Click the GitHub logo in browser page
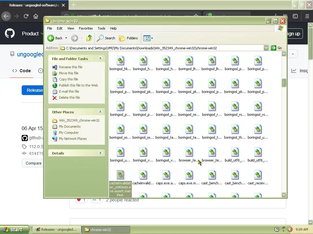The height and width of the screenshot is (234, 313). pos(10,33)
